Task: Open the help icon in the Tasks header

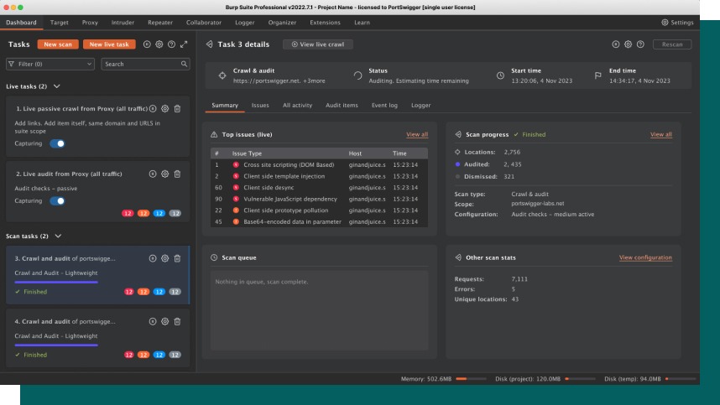Action: pos(171,44)
